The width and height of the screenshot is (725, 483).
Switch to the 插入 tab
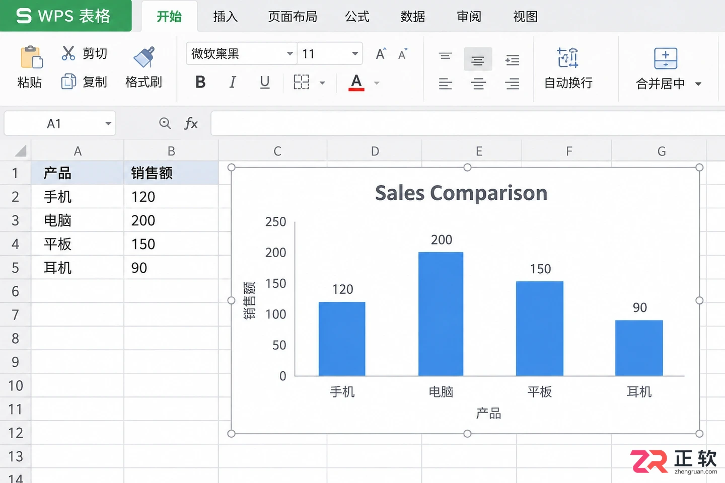coord(225,17)
